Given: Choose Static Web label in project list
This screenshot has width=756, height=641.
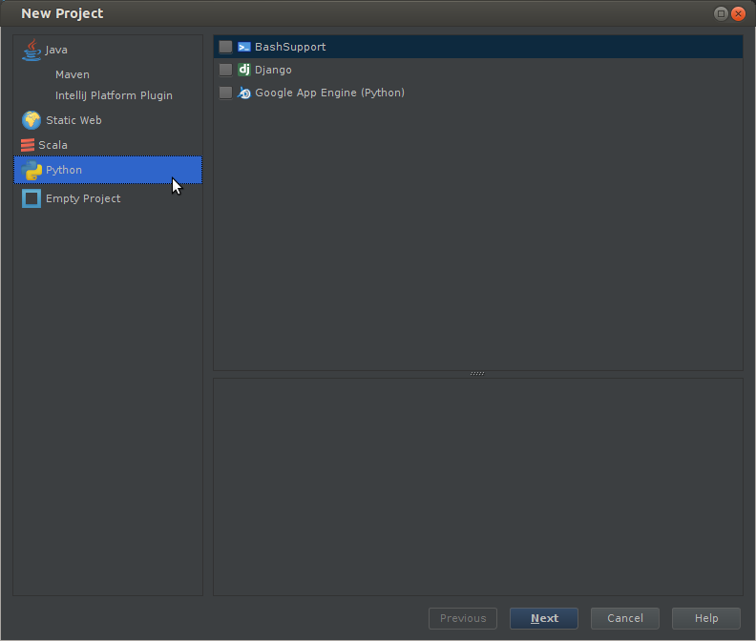Looking at the screenshot, I should [x=73, y=120].
